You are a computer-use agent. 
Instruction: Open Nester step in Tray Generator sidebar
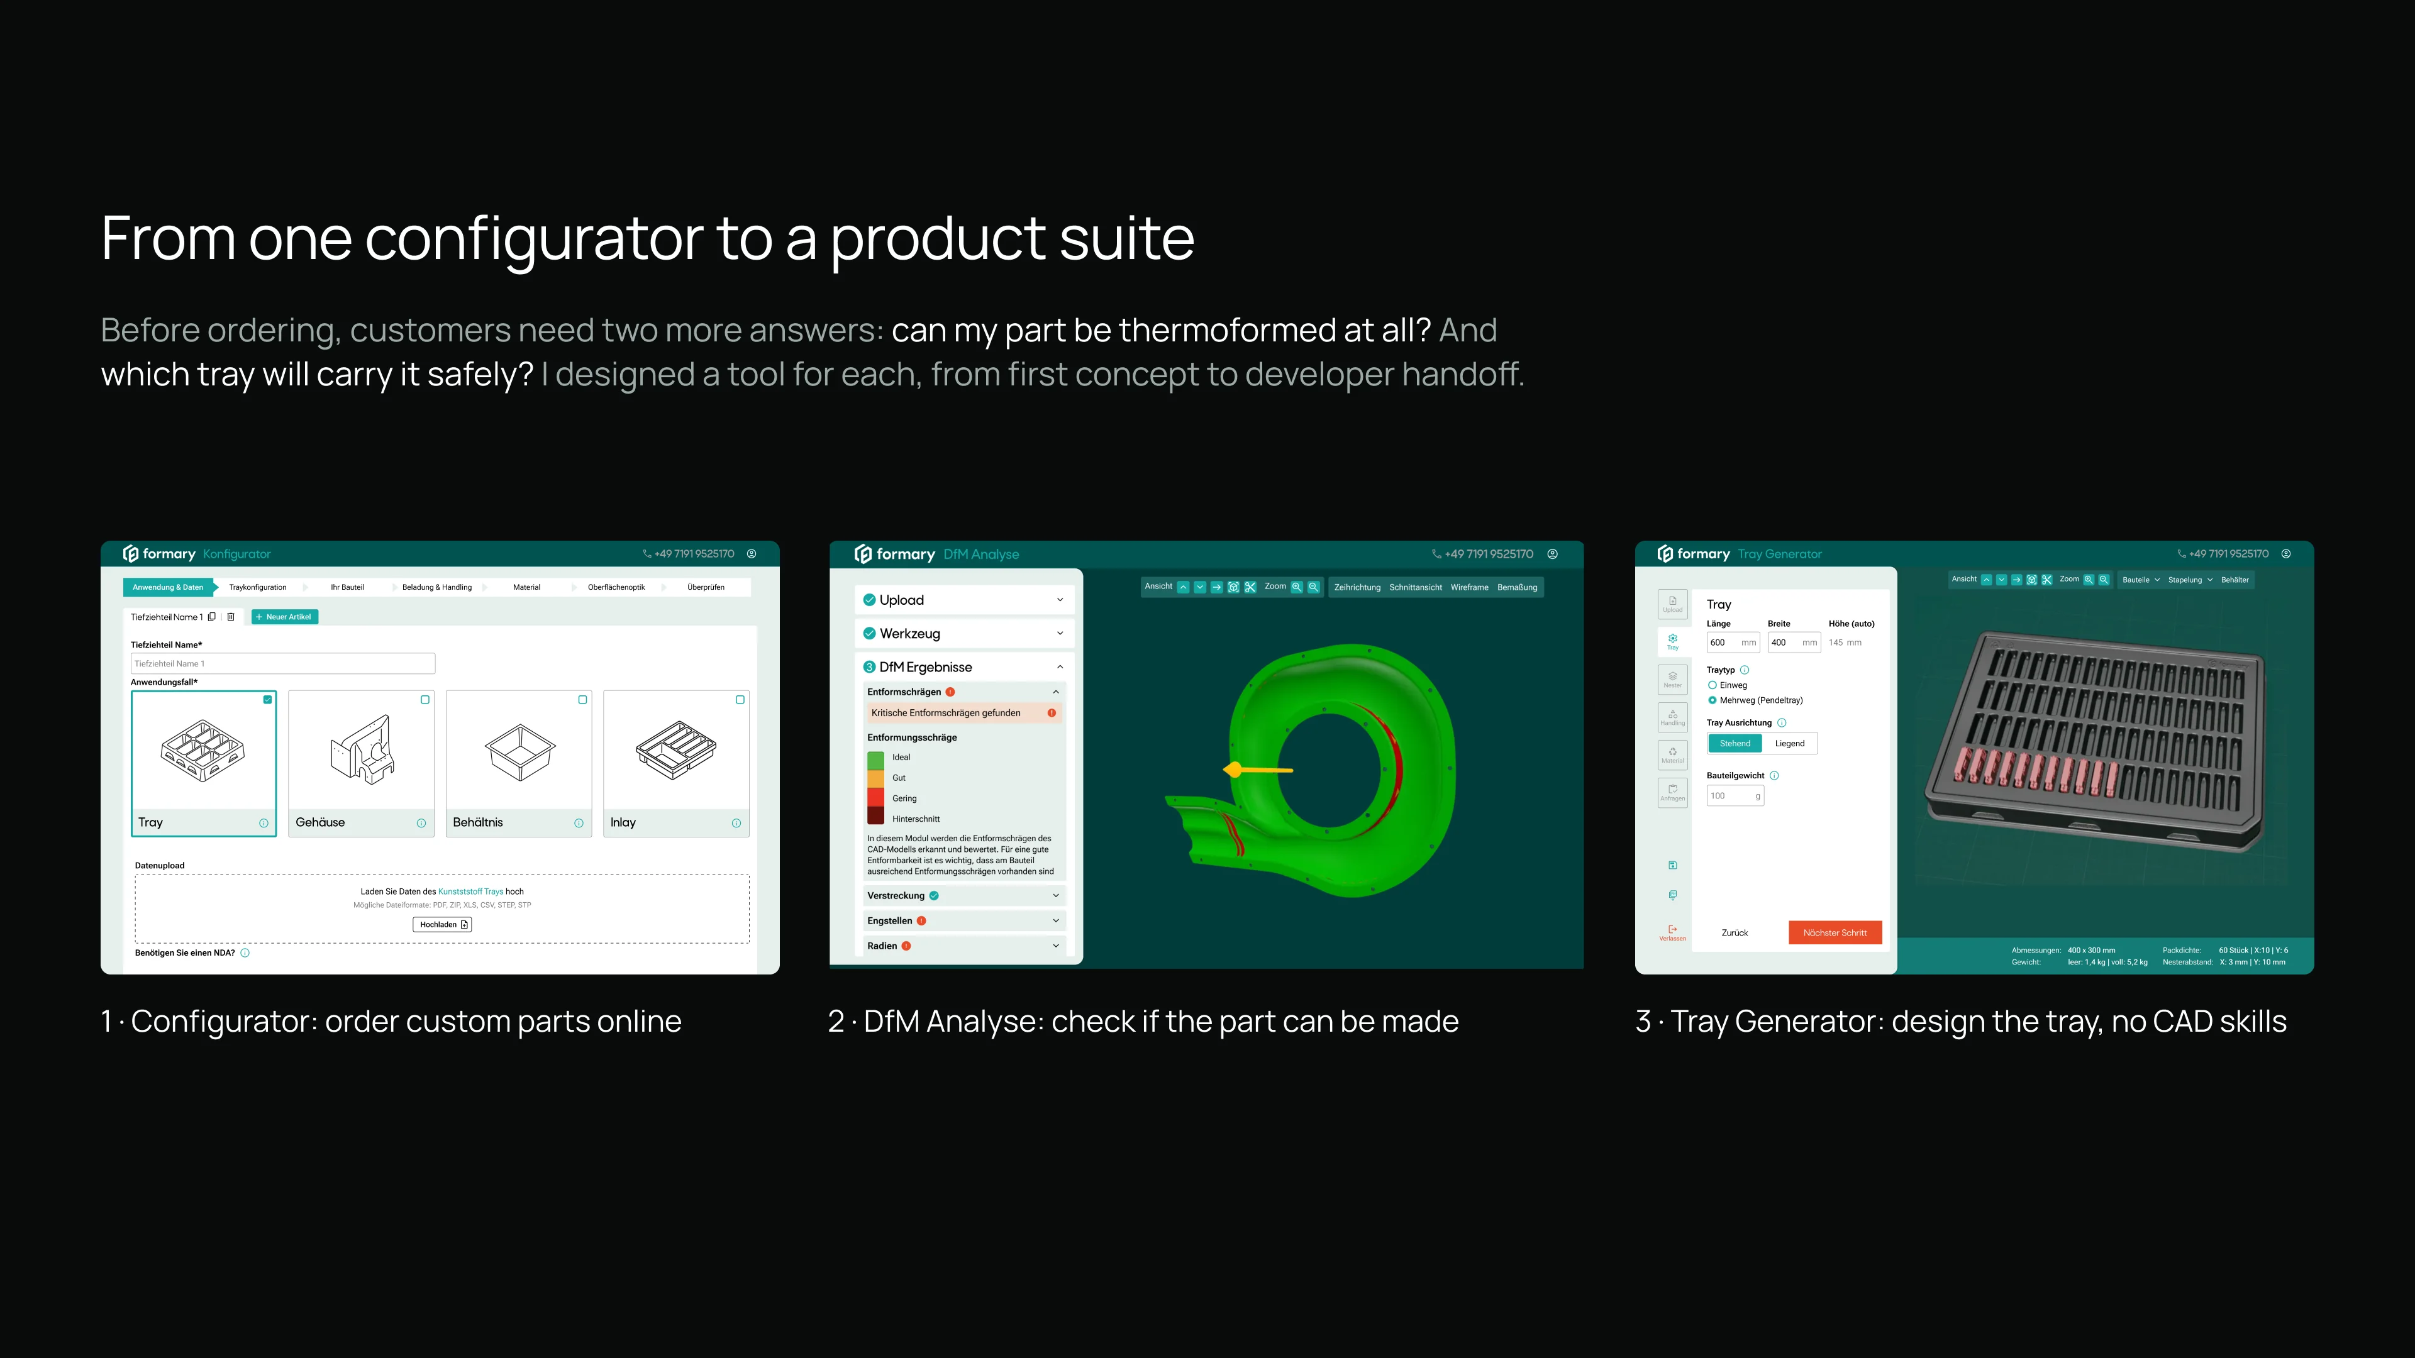point(1672,680)
